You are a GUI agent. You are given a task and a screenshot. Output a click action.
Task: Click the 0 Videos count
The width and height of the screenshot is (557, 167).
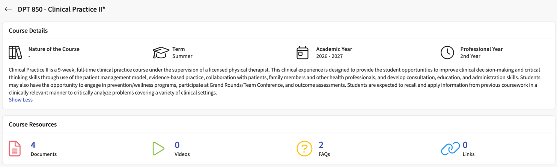177,145
